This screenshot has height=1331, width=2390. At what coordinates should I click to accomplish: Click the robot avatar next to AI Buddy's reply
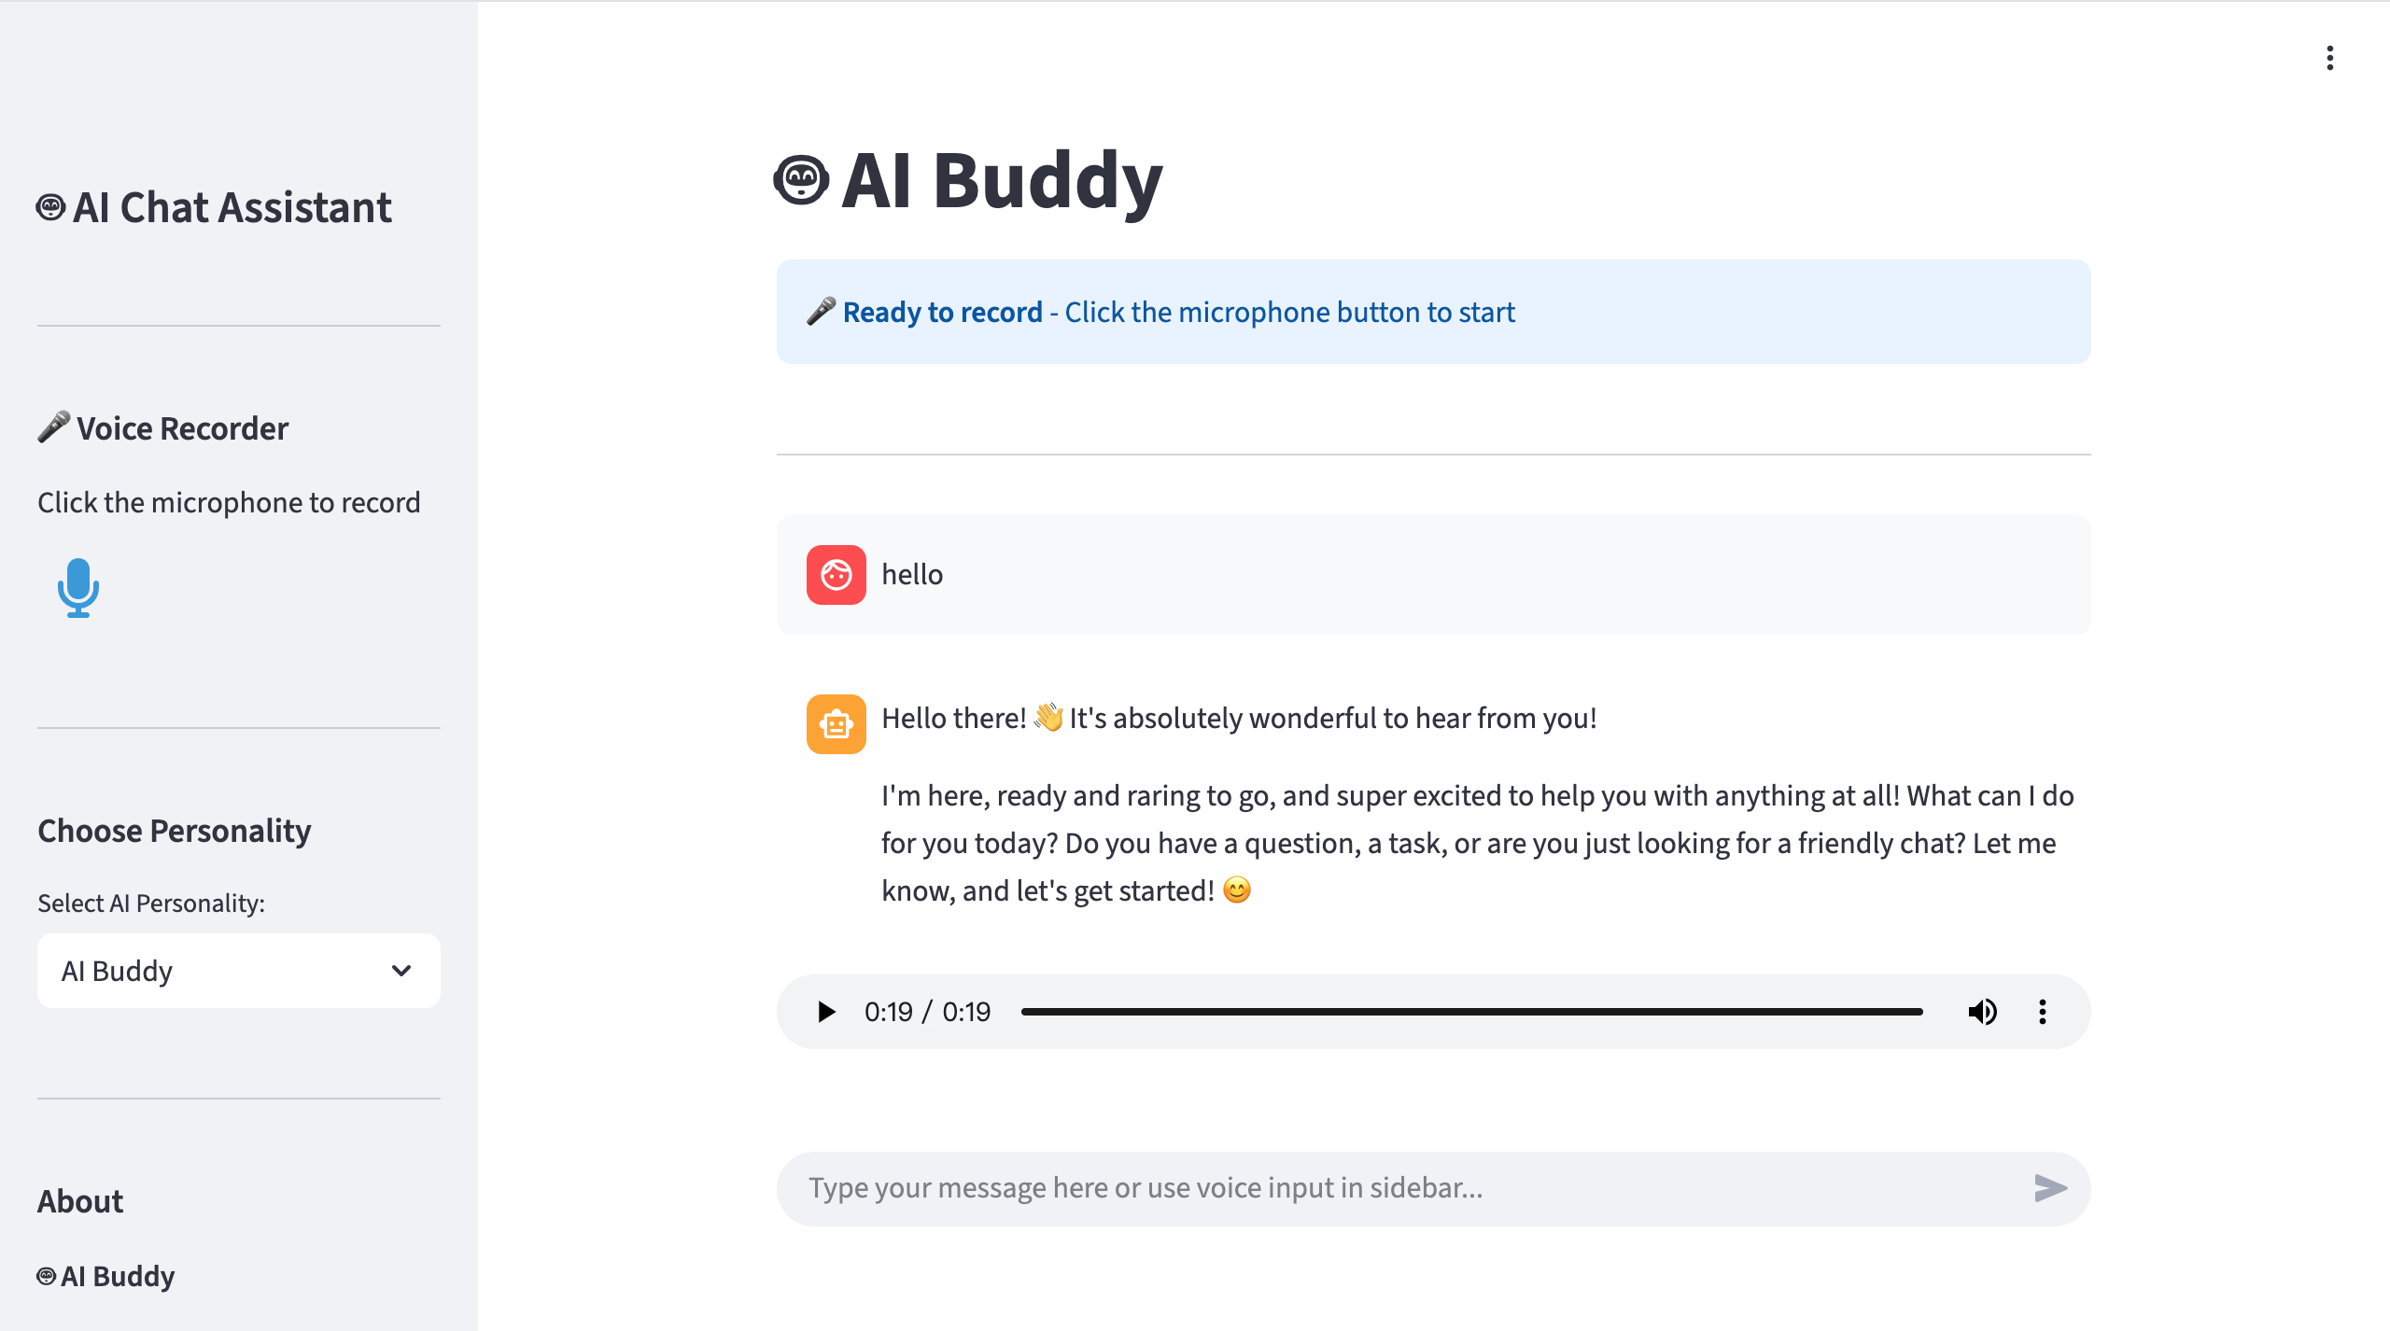(836, 723)
